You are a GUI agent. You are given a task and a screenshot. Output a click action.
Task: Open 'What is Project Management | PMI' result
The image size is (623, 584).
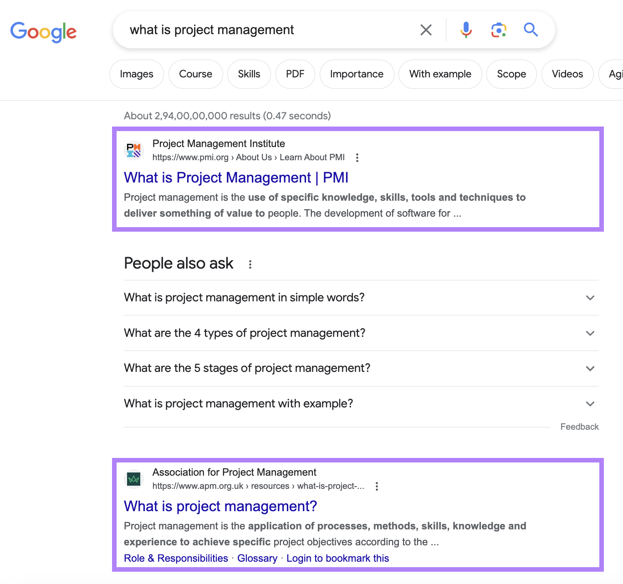[236, 178]
